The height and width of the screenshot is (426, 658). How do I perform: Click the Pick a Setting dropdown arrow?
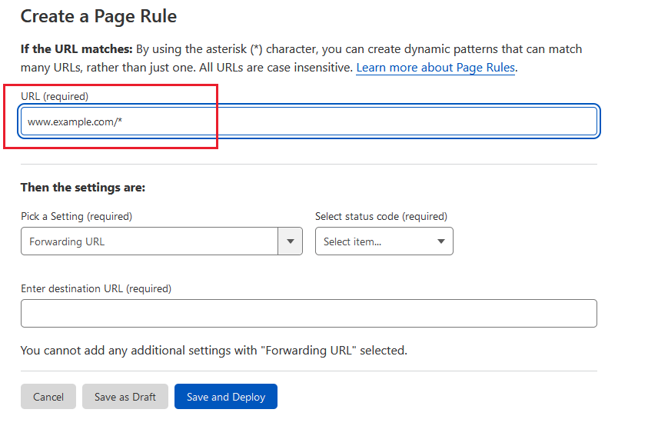(290, 241)
